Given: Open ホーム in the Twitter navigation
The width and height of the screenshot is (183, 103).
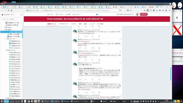Looking at the screenshot, I should (x=50, y=14).
